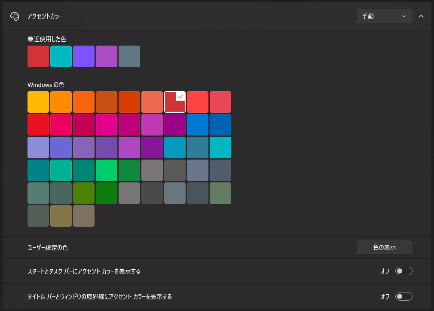Image resolution: width=434 pixels, height=311 pixels.
Task: Select the currently checked red accent color
Action: click(175, 102)
